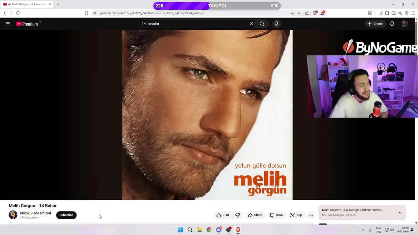The width and height of the screenshot is (418, 235).
Task: Clear the search text with the X
Action: click(x=251, y=24)
